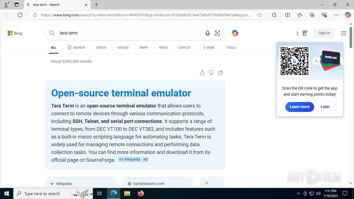Search using an image icon
The image size is (354, 199).
click(x=217, y=33)
